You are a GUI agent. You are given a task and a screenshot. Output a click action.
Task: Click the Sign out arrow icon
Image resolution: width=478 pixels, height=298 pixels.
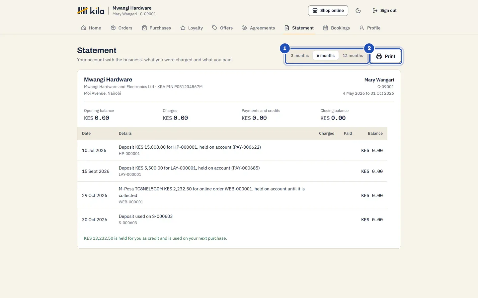(x=375, y=11)
